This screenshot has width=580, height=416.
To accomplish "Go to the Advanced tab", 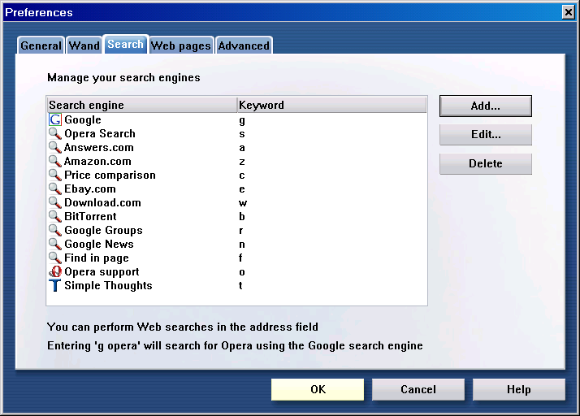I will coord(244,45).
